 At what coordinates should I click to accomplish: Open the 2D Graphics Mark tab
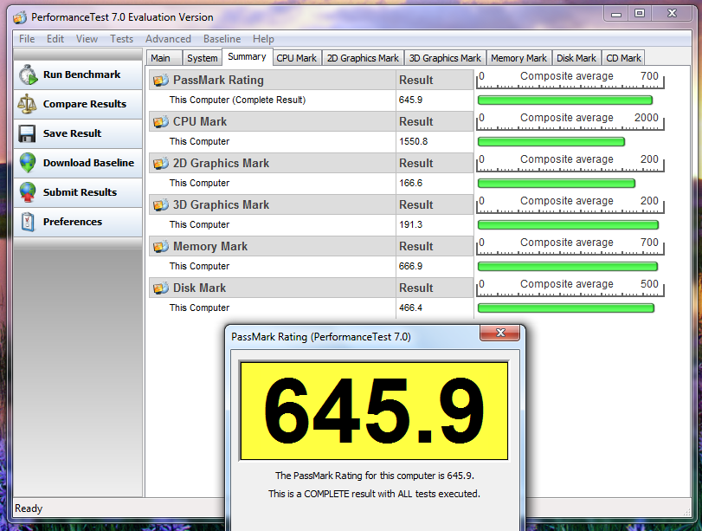[x=363, y=58]
